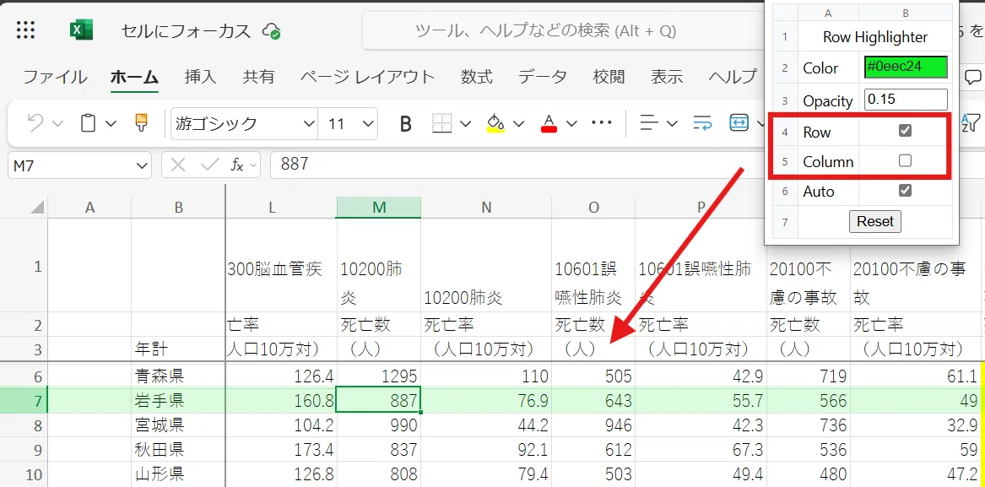Viewport: 985px width, 487px height.
Task: Expand the Paste options dropdown arrow
Action: click(x=111, y=124)
